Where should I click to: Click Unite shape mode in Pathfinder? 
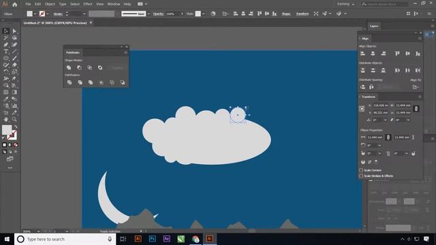[69, 67]
